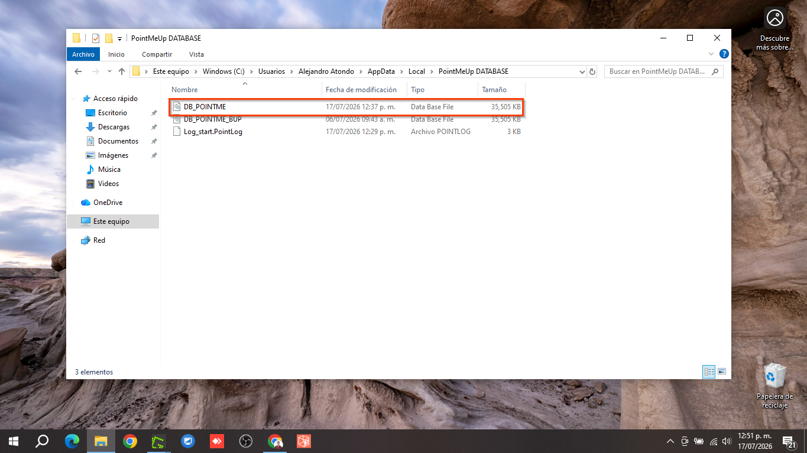
Task: Click the Local breadcrumb
Action: [x=417, y=71]
